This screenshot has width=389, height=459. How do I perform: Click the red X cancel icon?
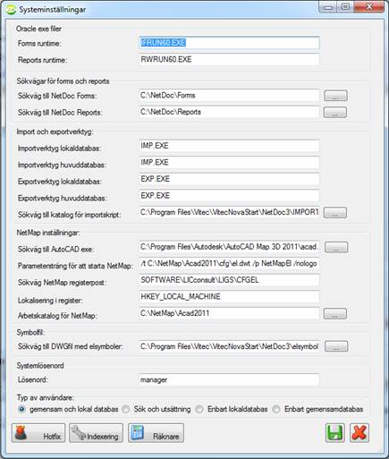tap(359, 433)
